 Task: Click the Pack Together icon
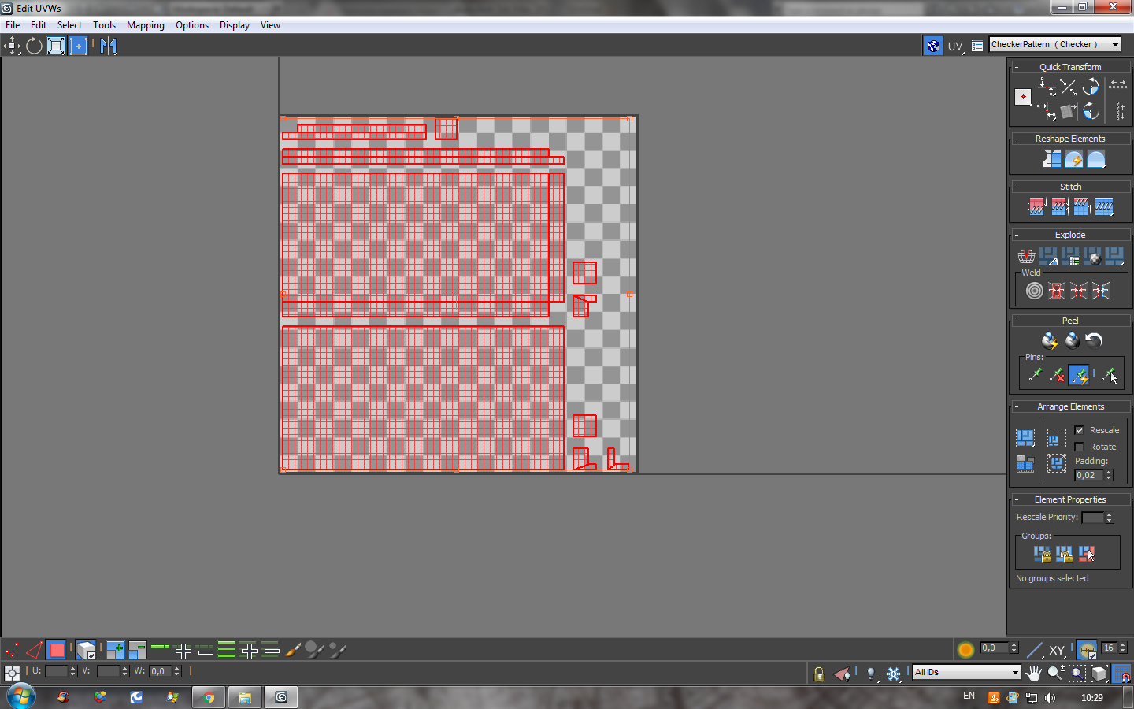(1057, 438)
